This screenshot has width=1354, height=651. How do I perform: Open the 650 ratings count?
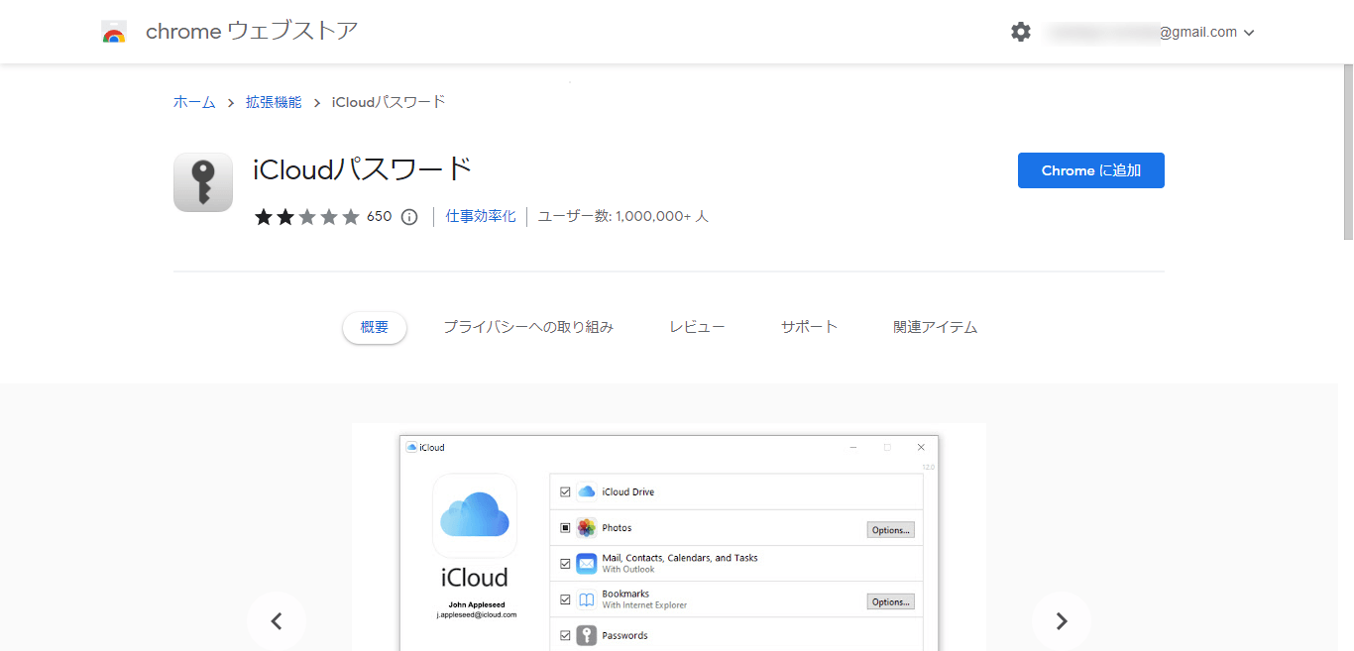pos(380,217)
